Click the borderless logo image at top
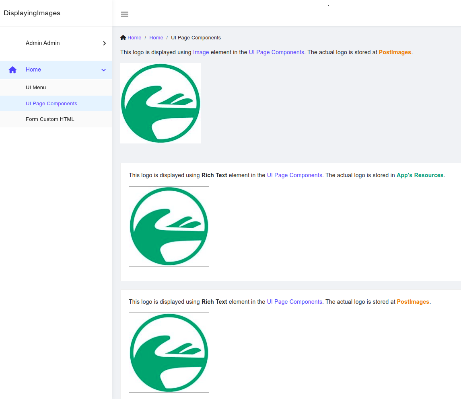This screenshot has height=399, width=461. pyautogui.click(x=161, y=103)
